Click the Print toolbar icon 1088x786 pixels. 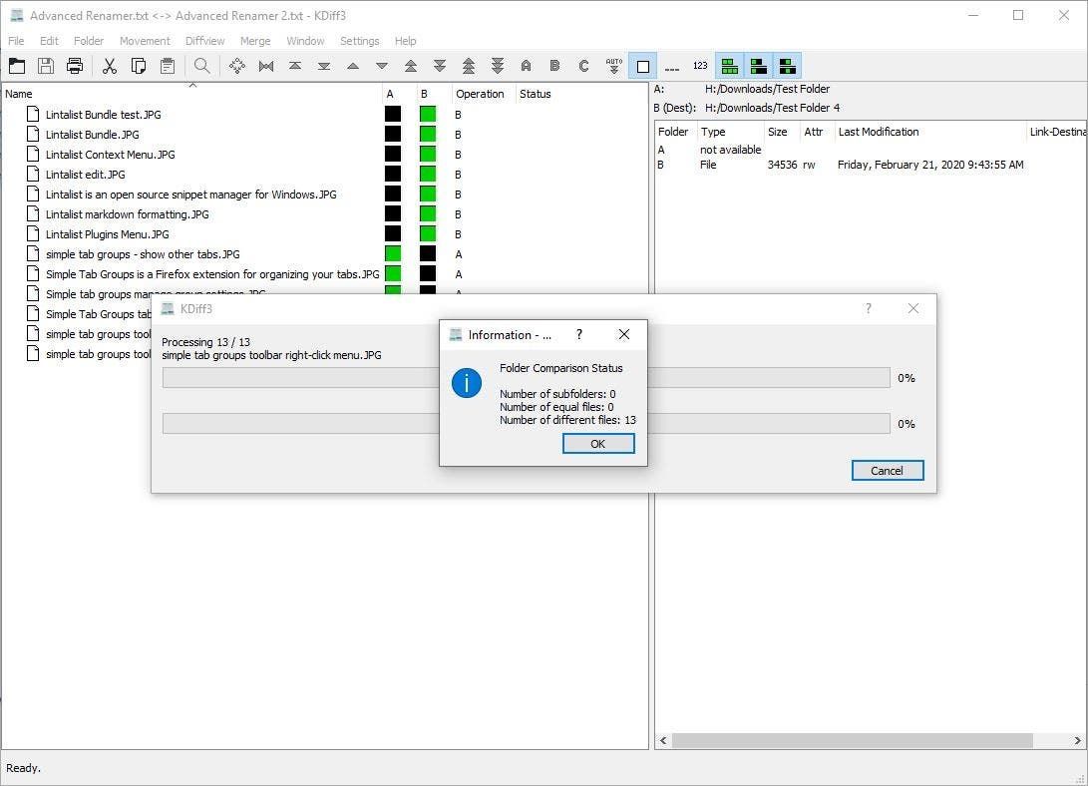tap(75, 66)
